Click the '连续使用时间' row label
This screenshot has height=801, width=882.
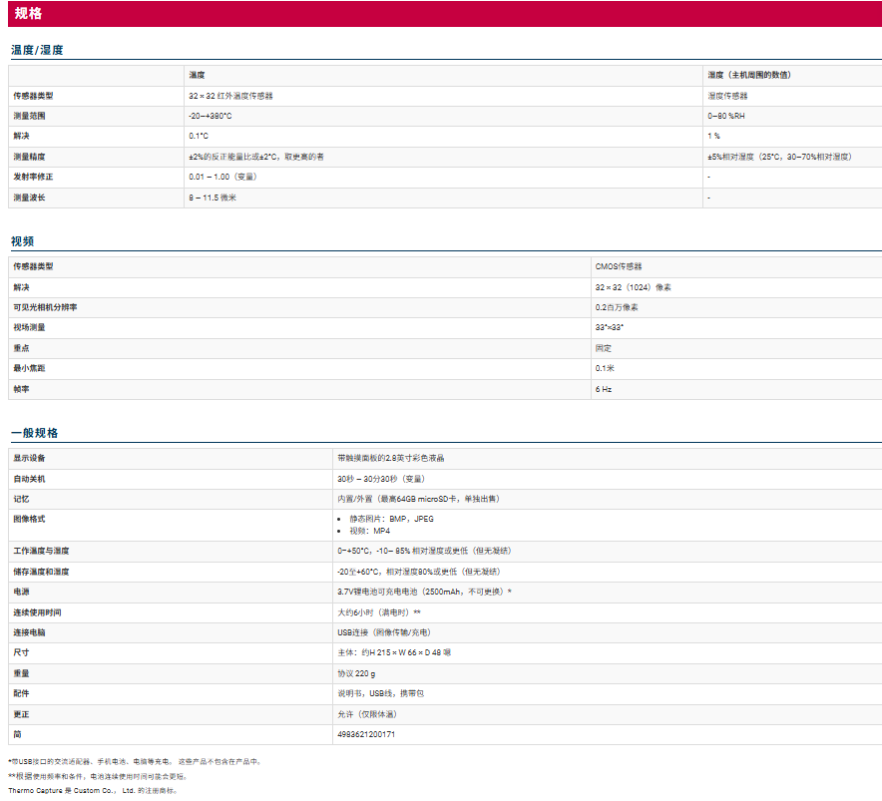37,612
